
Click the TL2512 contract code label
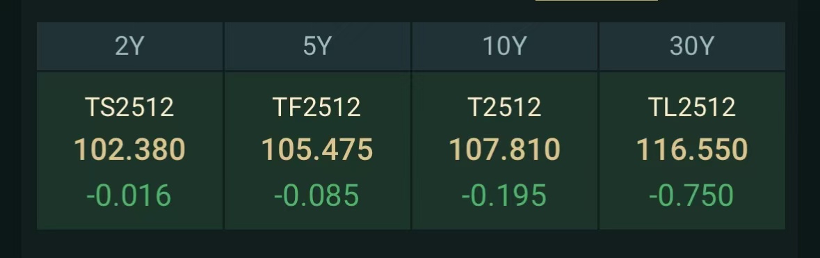(x=692, y=107)
